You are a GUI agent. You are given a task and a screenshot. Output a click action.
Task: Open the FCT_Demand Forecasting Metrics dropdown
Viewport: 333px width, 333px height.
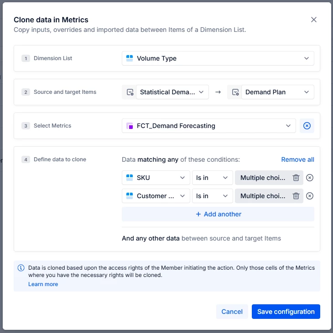[208, 126]
